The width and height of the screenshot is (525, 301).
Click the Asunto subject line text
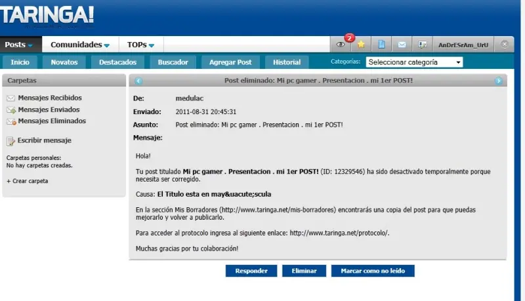(x=259, y=125)
